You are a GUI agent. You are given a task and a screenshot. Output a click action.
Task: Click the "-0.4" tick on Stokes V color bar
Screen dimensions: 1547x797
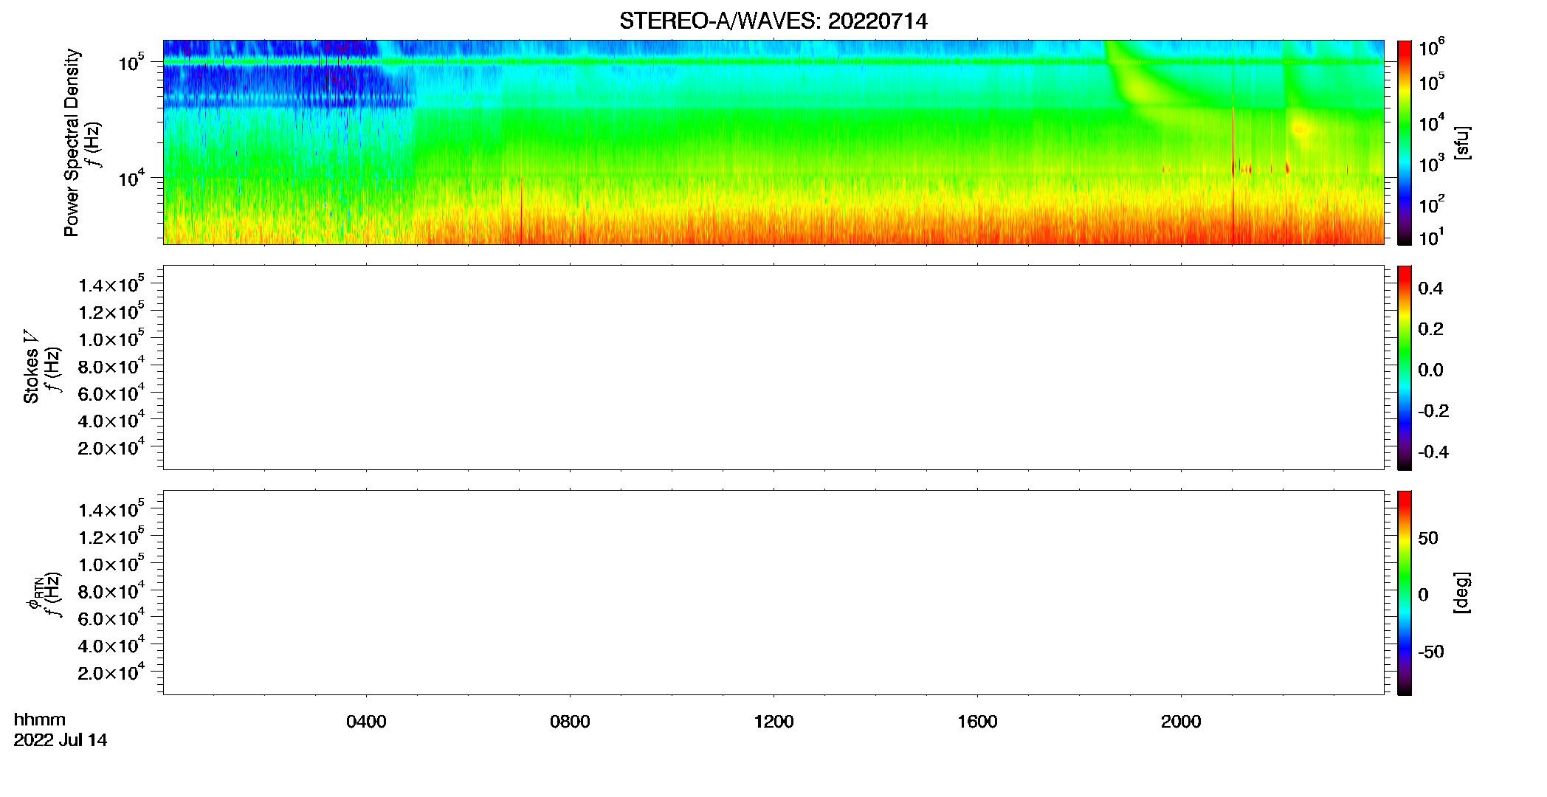click(x=1433, y=452)
